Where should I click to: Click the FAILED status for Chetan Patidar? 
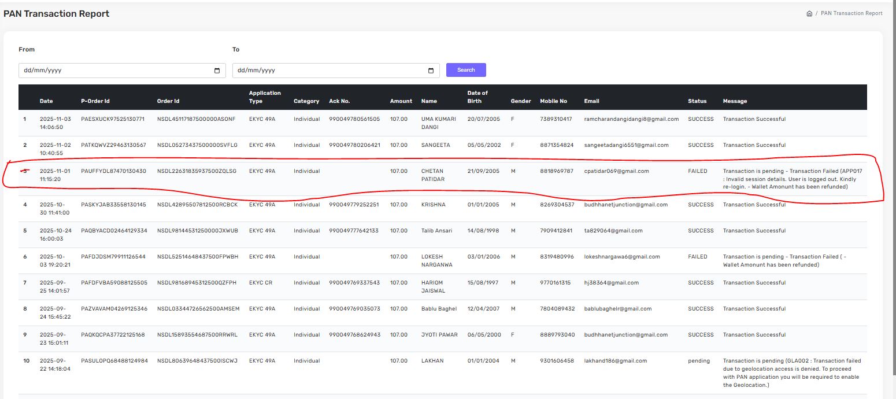tap(697, 171)
